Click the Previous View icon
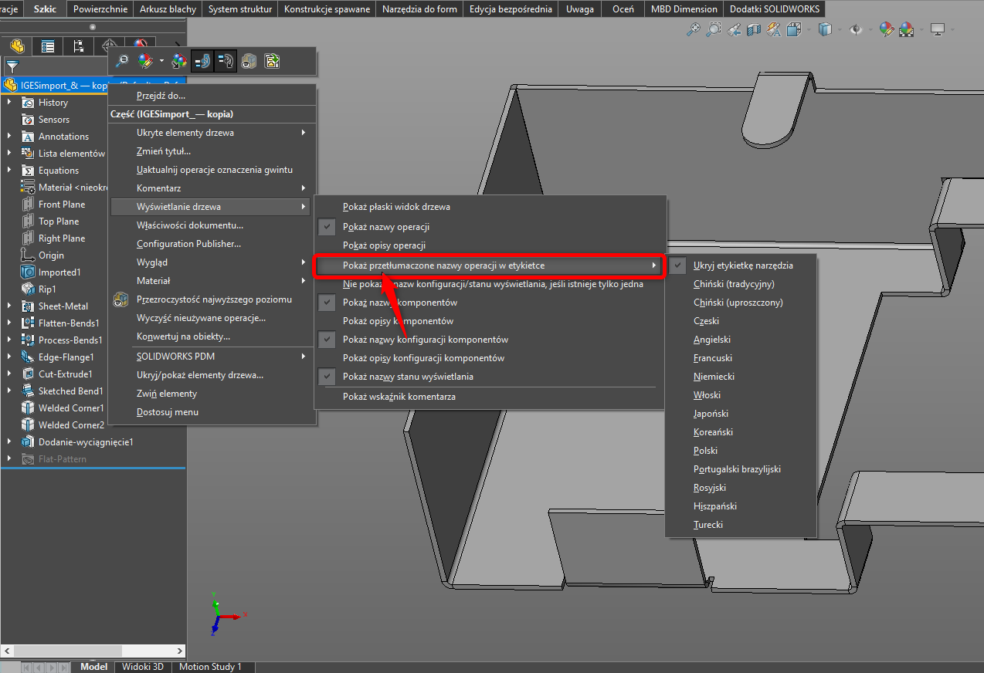 735,29
